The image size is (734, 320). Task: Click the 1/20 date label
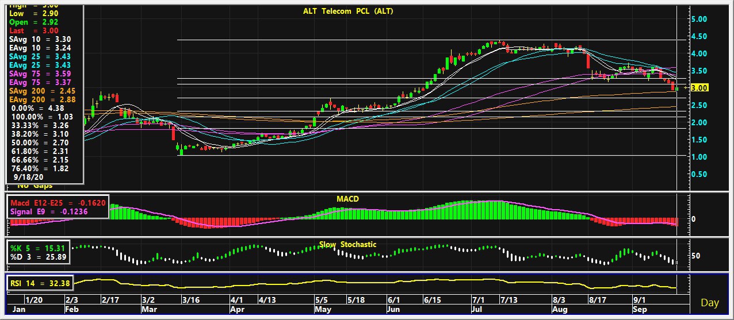tap(35, 300)
